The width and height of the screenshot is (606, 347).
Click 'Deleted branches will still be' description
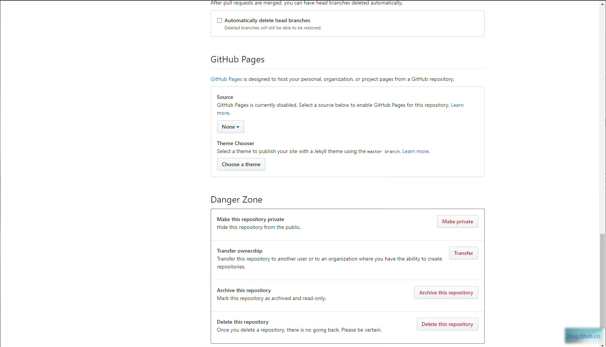click(x=273, y=28)
